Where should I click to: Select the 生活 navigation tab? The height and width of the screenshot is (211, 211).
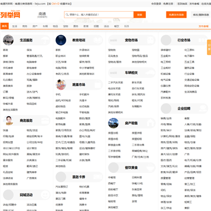pyautogui.click(x=15, y=26)
